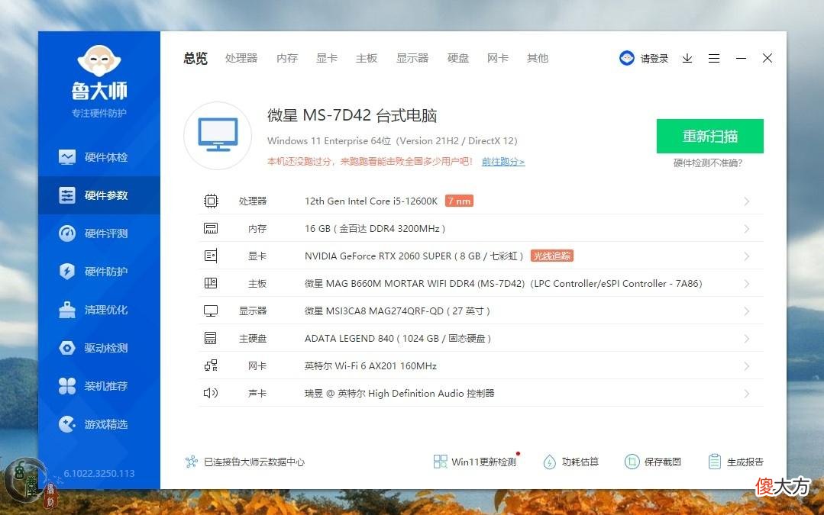
Task: Open 硬件防护 protection section
Action: click(99, 272)
